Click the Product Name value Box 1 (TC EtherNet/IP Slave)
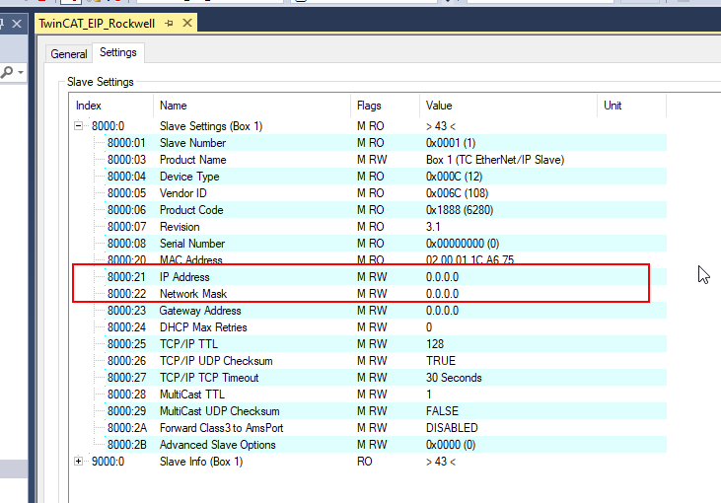Image resolution: width=721 pixels, height=503 pixels. tap(495, 160)
